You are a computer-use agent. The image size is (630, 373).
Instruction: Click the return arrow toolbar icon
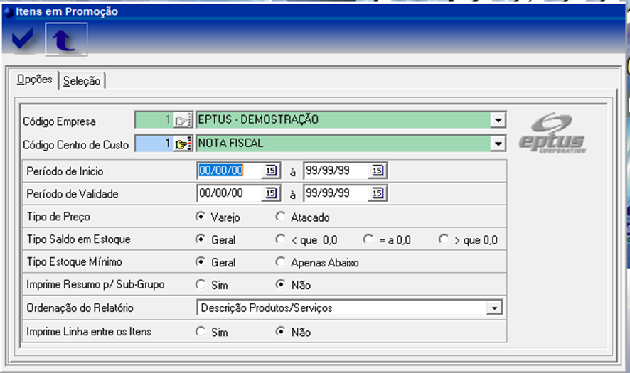(x=65, y=40)
